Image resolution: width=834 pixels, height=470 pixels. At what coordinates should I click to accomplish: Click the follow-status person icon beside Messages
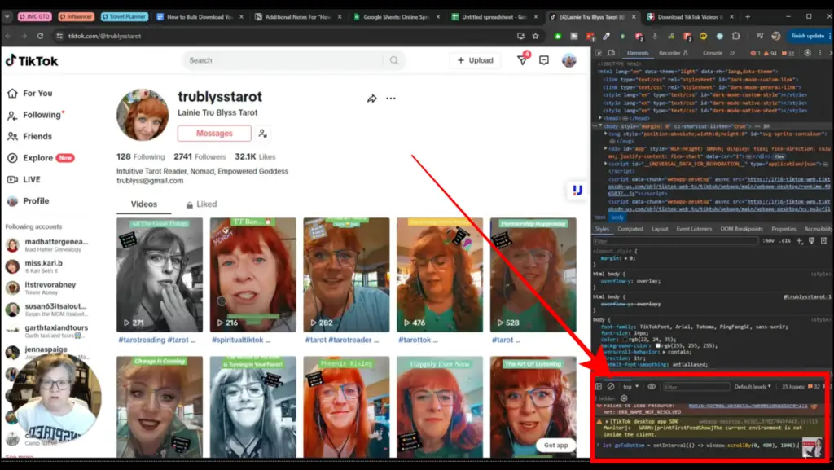[x=263, y=134]
